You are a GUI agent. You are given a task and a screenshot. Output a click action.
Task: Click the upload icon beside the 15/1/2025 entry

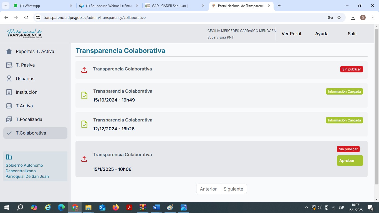click(x=84, y=159)
